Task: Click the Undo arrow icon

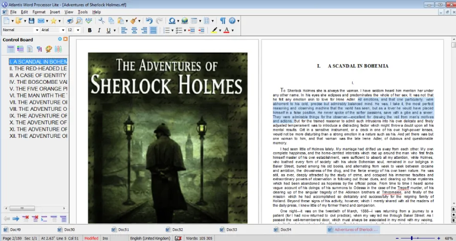Action: [149, 20]
